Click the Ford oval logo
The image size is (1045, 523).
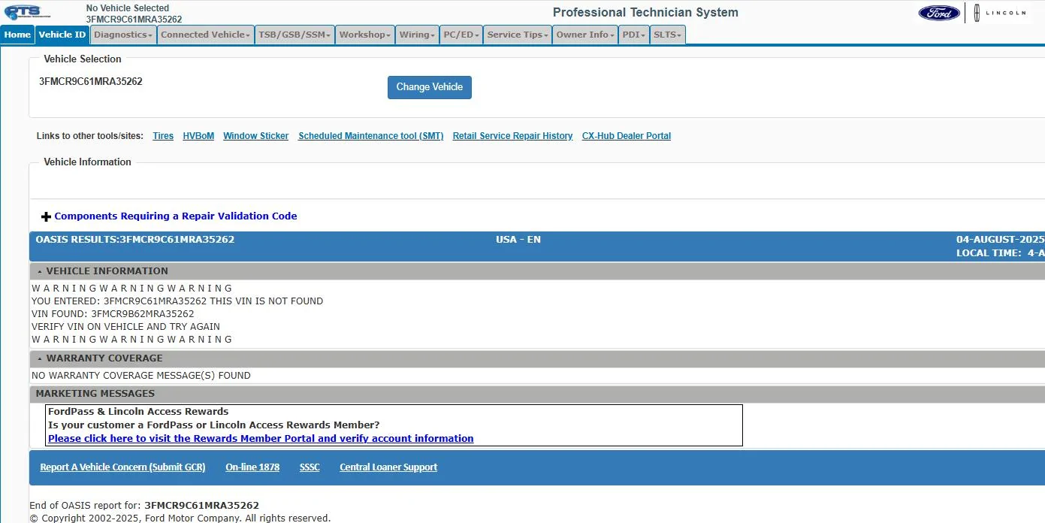(938, 13)
